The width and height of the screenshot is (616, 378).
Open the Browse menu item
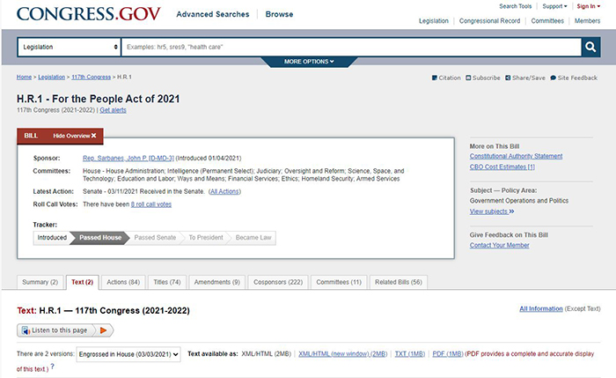pyautogui.click(x=279, y=14)
